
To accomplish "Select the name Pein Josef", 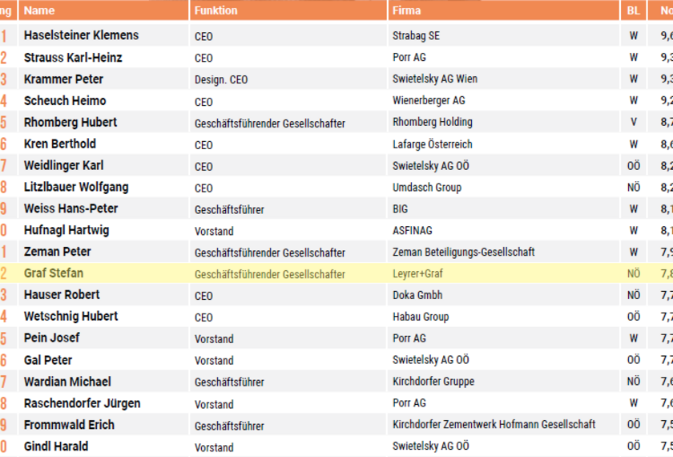I will [51, 338].
